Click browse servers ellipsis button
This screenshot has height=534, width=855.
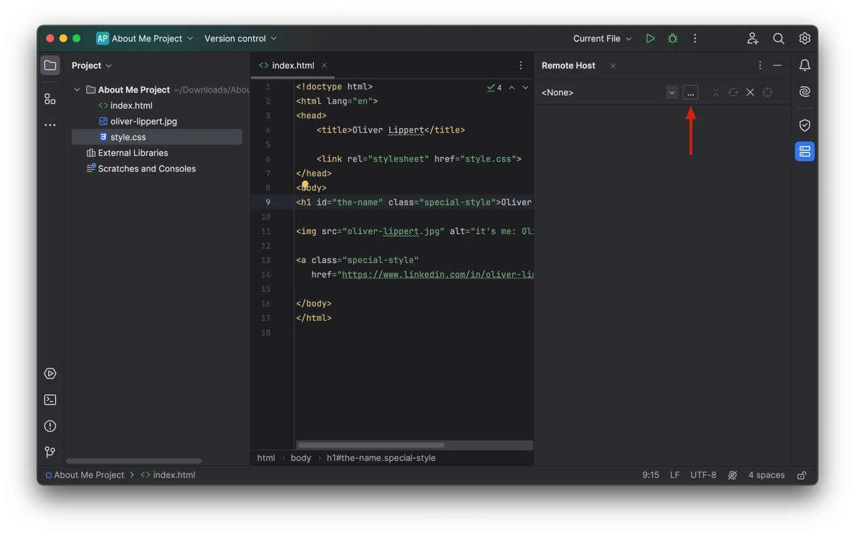click(x=690, y=92)
